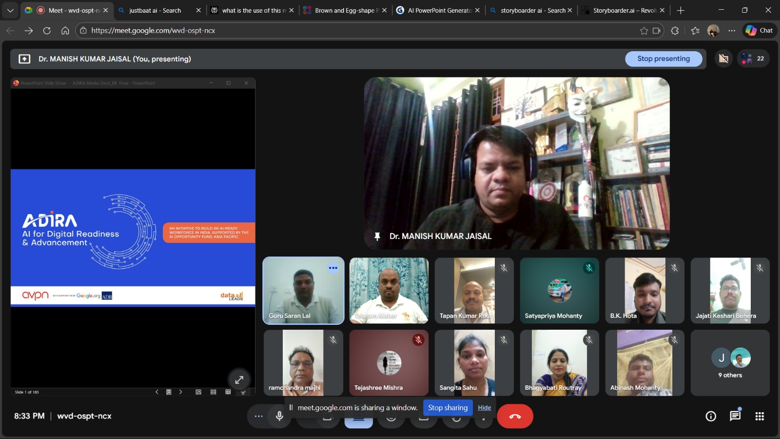Open the activities grid icon
Viewport: 780px width, 439px height.
pyautogui.click(x=759, y=416)
